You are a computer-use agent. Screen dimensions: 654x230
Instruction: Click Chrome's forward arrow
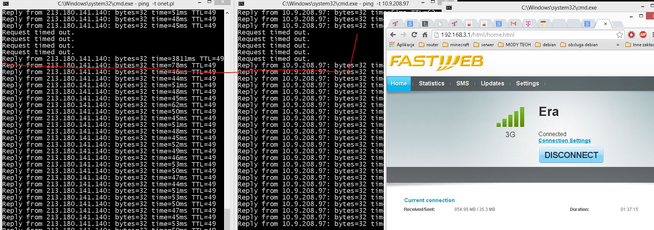(404, 35)
